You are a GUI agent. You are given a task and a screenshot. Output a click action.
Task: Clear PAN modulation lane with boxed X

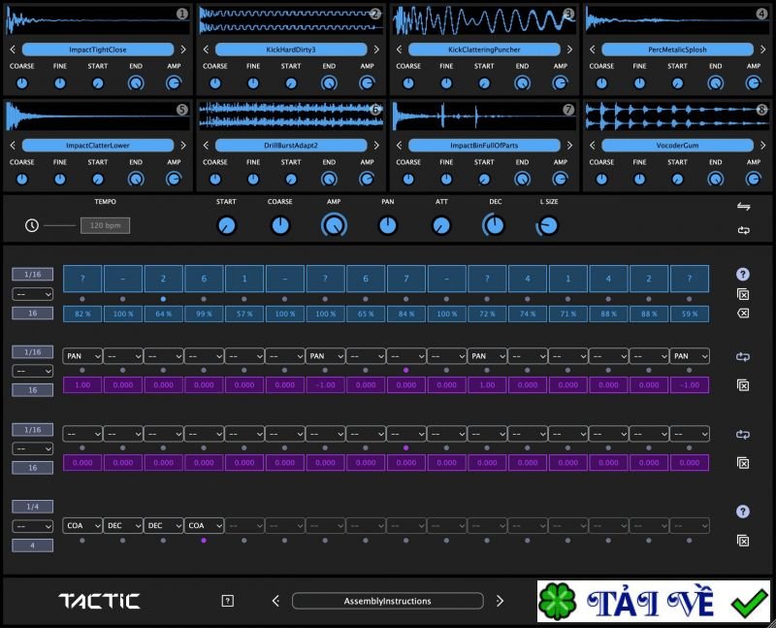click(x=743, y=384)
